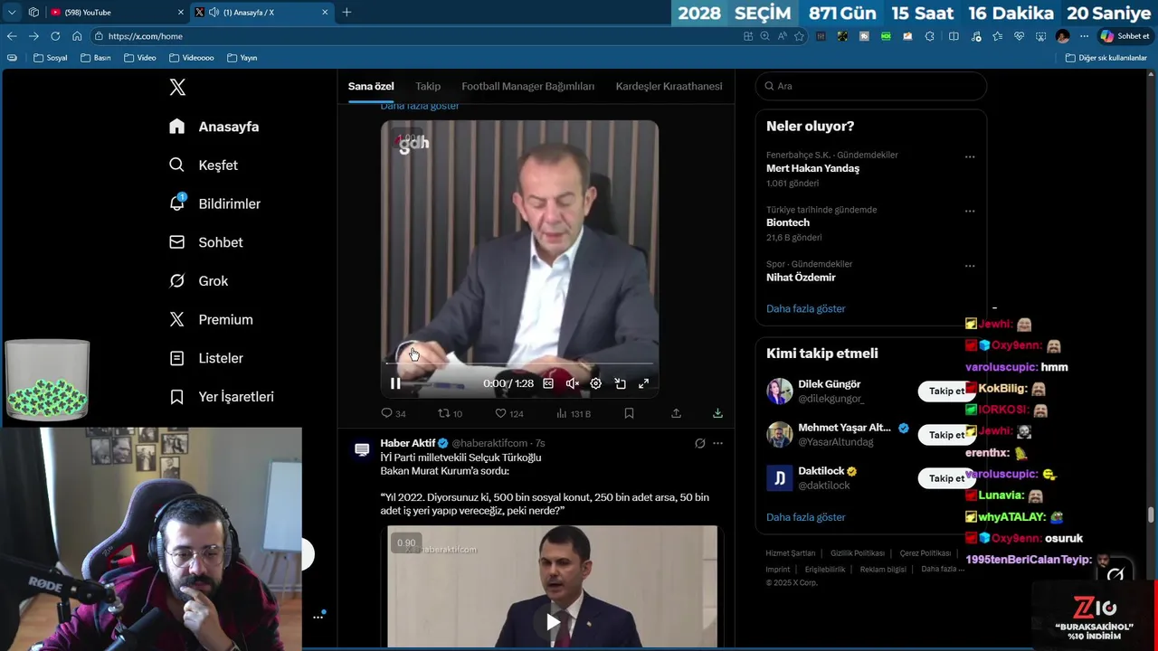Open Copilot Sohbet et button
This screenshot has width=1158, height=651.
point(1125,36)
